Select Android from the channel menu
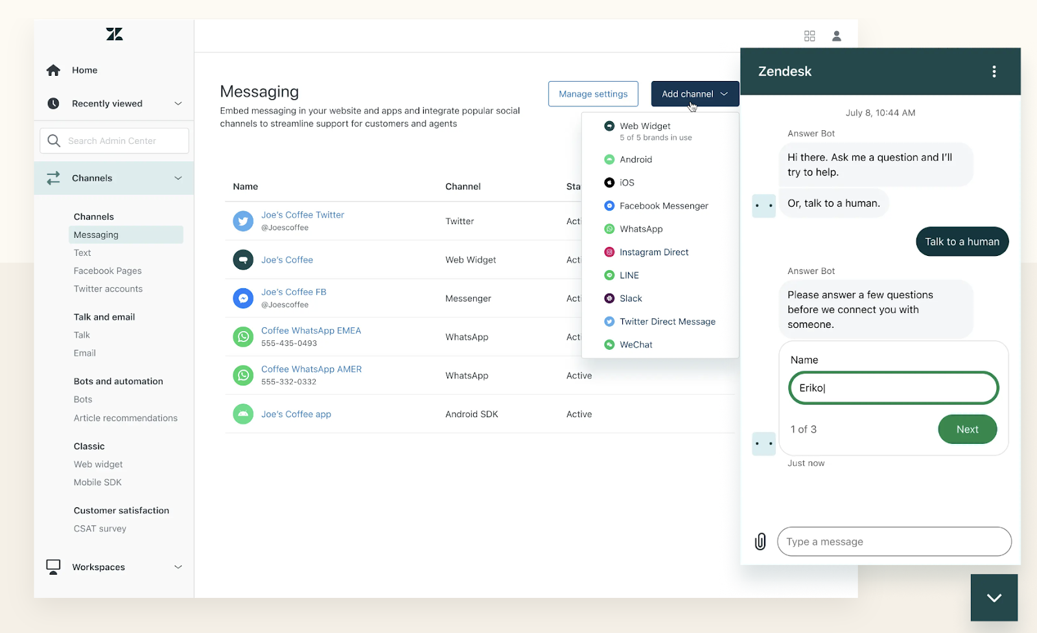1037x633 pixels. tap(660, 159)
